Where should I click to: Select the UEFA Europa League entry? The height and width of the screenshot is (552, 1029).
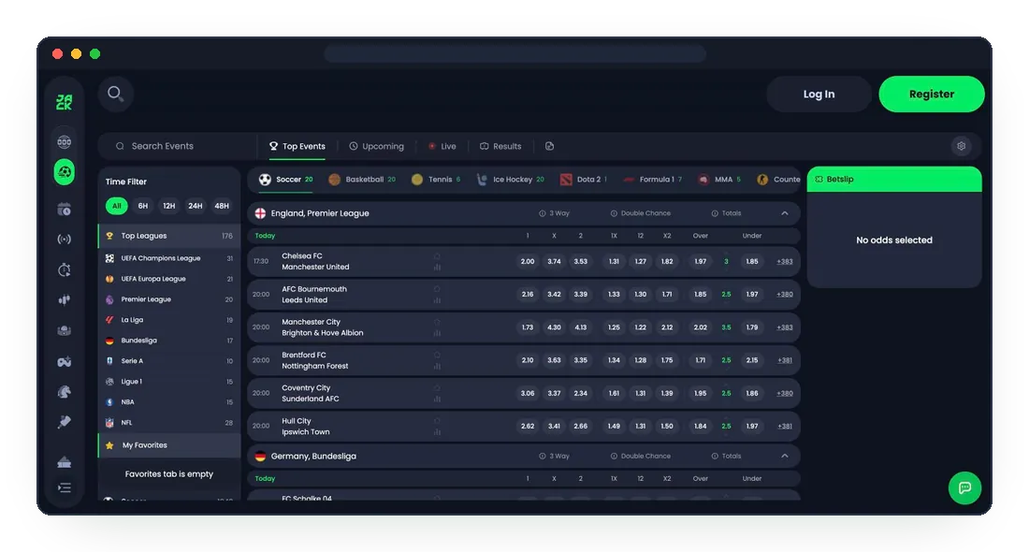169,279
